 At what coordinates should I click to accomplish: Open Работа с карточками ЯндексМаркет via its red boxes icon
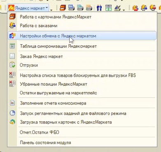(12, 17)
